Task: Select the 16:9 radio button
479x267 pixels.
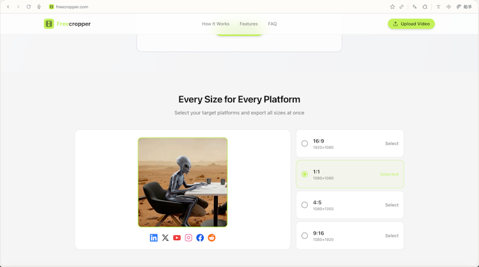Action: pos(305,143)
